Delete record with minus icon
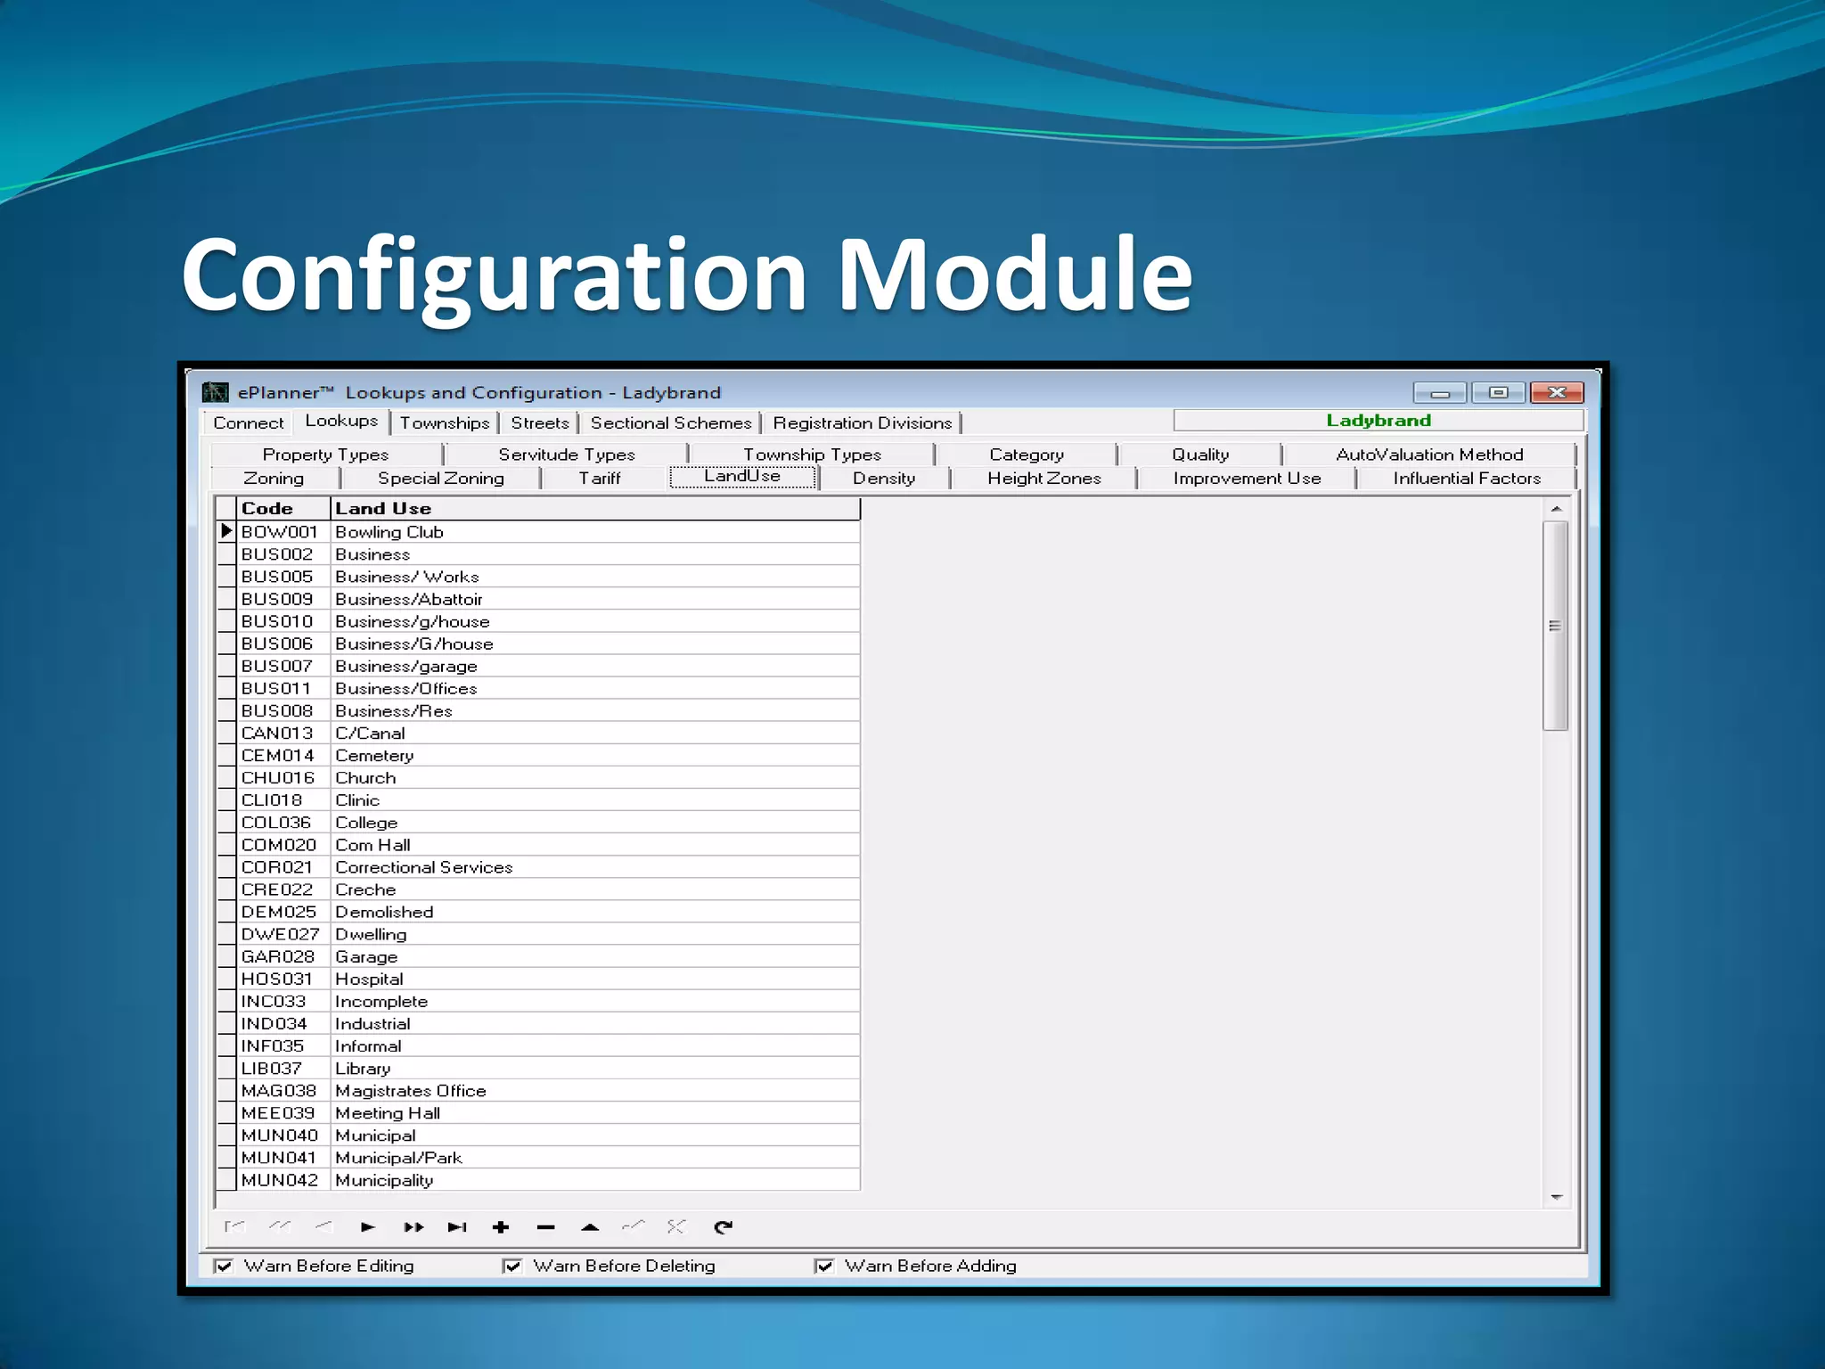 click(545, 1227)
